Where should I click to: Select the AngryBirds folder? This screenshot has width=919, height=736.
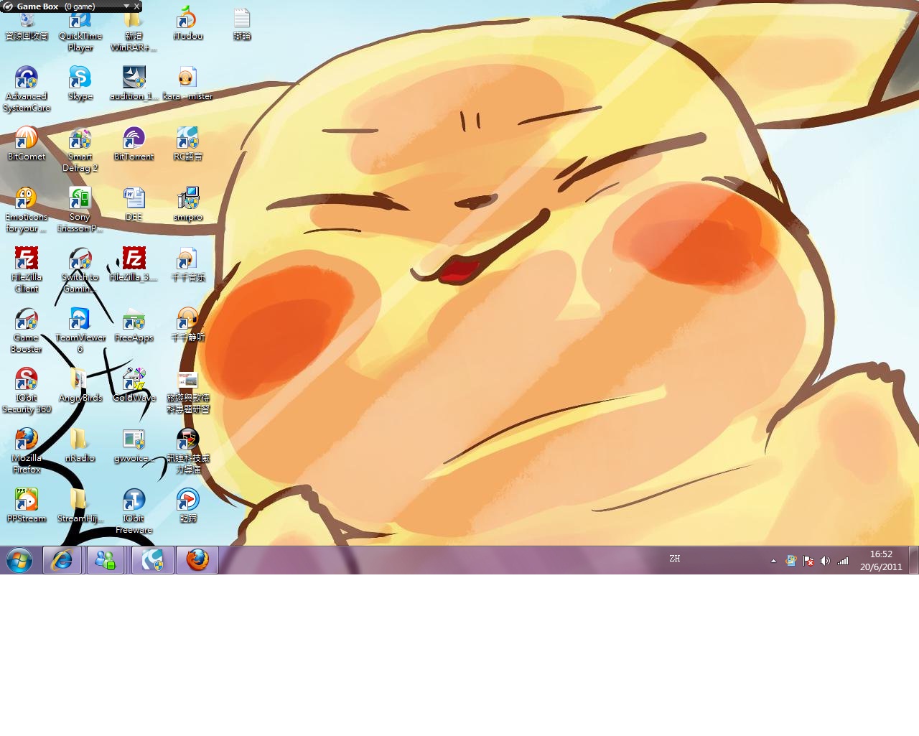80,380
